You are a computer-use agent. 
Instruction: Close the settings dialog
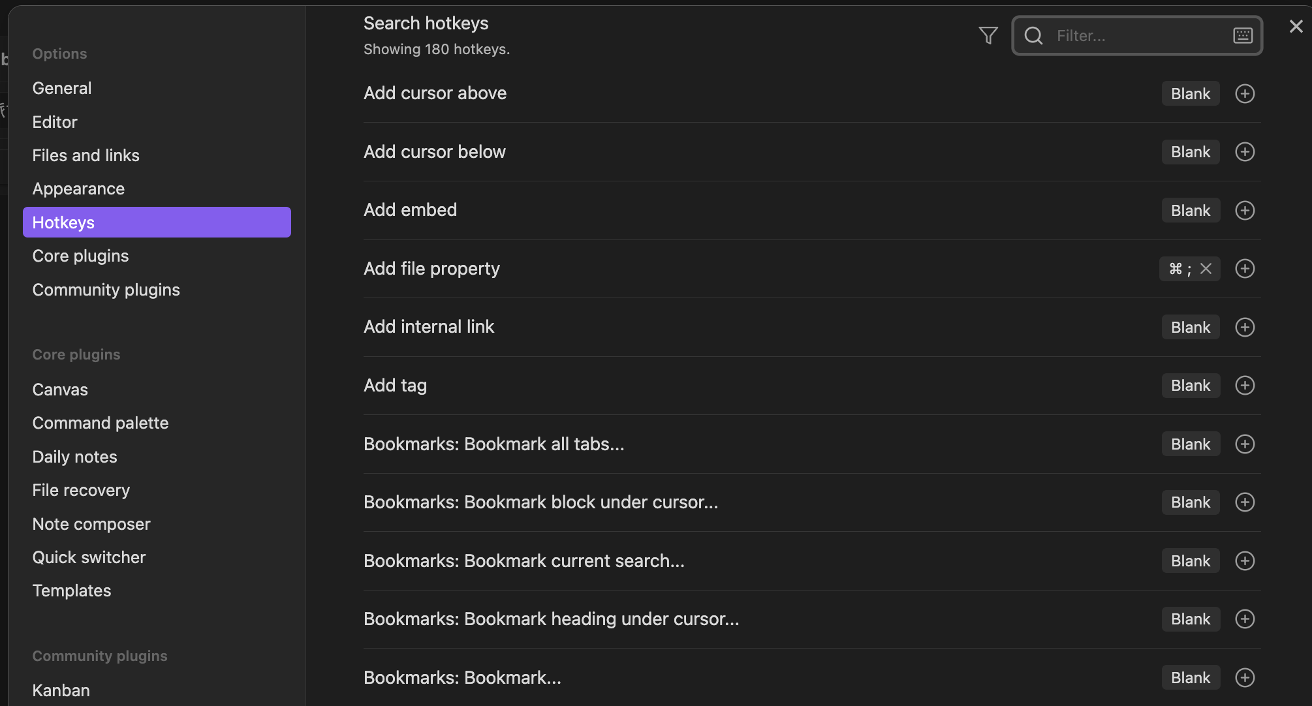[x=1296, y=26]
